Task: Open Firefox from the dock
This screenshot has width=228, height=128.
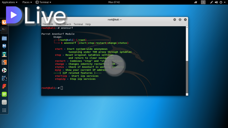Action: click(4, 22)
